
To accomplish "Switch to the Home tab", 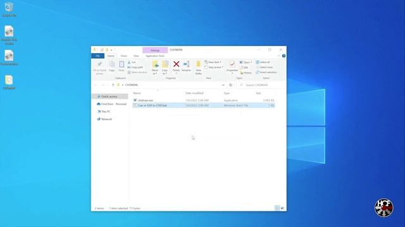I will (111, 56).
